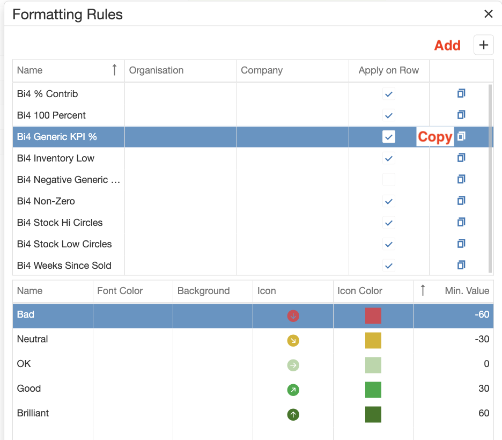Click the Background column header

click(213, 291)
